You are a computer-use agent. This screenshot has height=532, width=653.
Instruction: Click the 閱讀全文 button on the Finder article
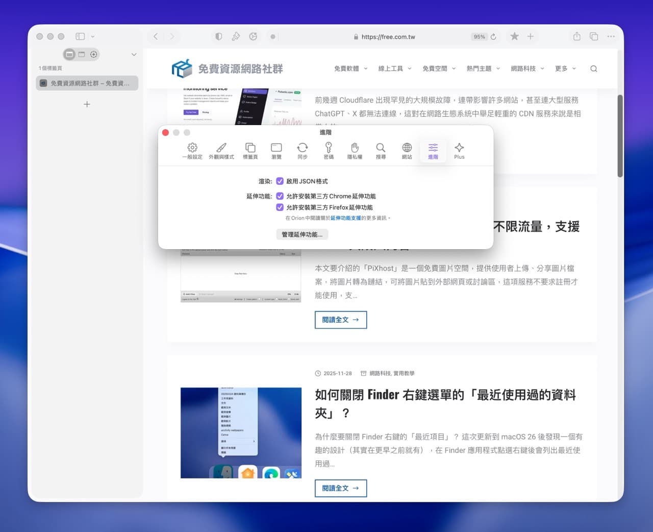click(x=340, y=488)
